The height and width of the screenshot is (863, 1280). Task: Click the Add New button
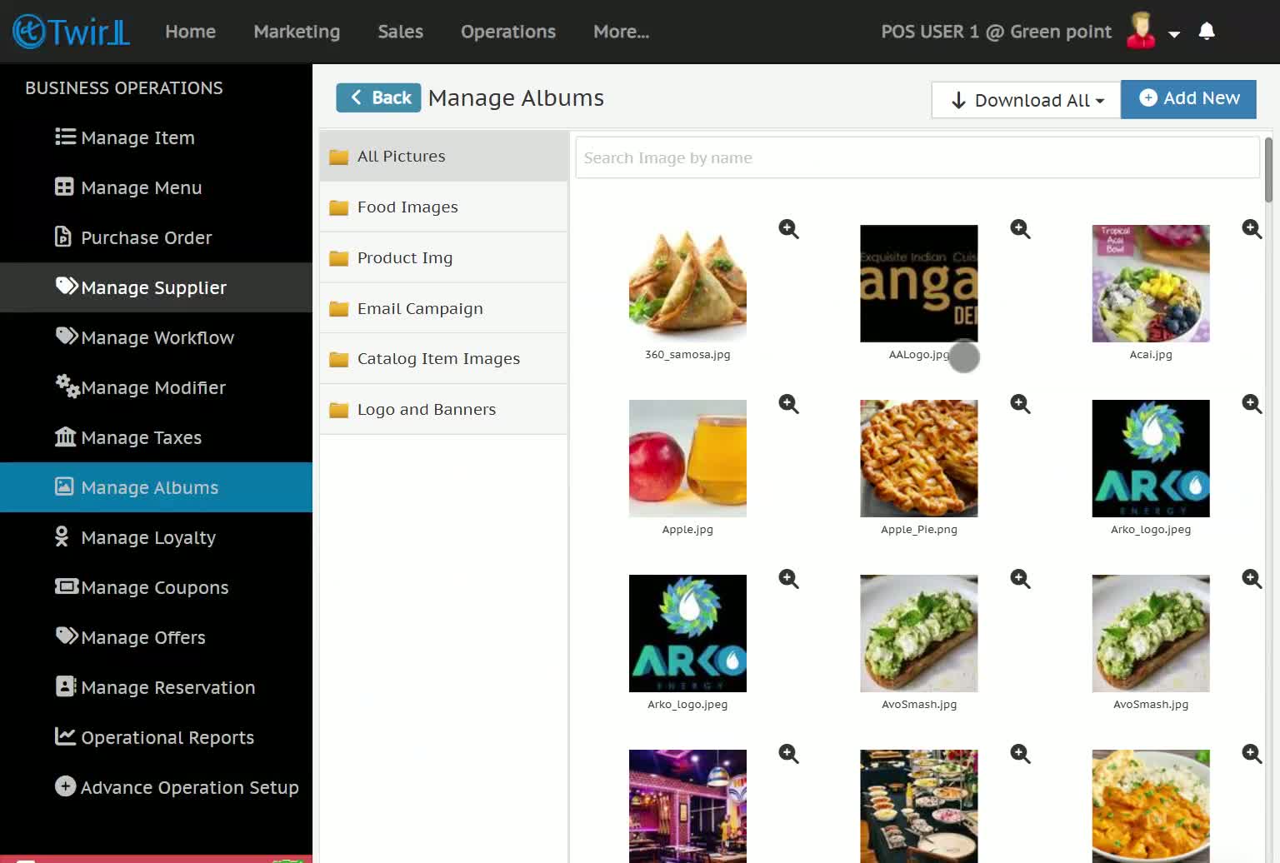pyautogui.click(x=1188, y=98)
